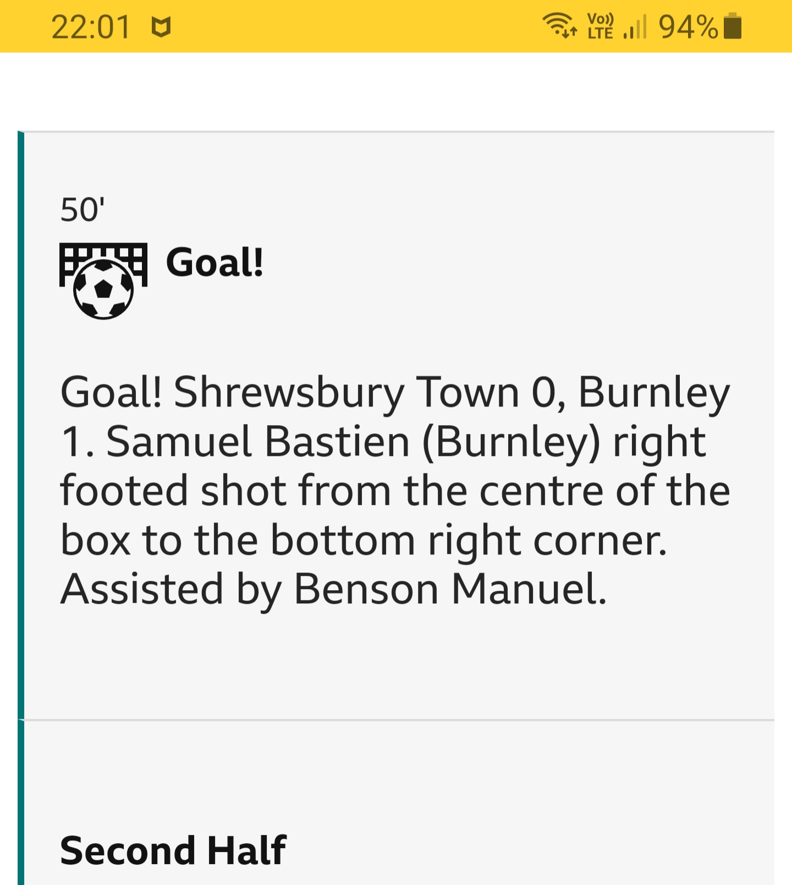Tap the Goal commentary card text
The image size is (792, 885).
click(395, 491)
